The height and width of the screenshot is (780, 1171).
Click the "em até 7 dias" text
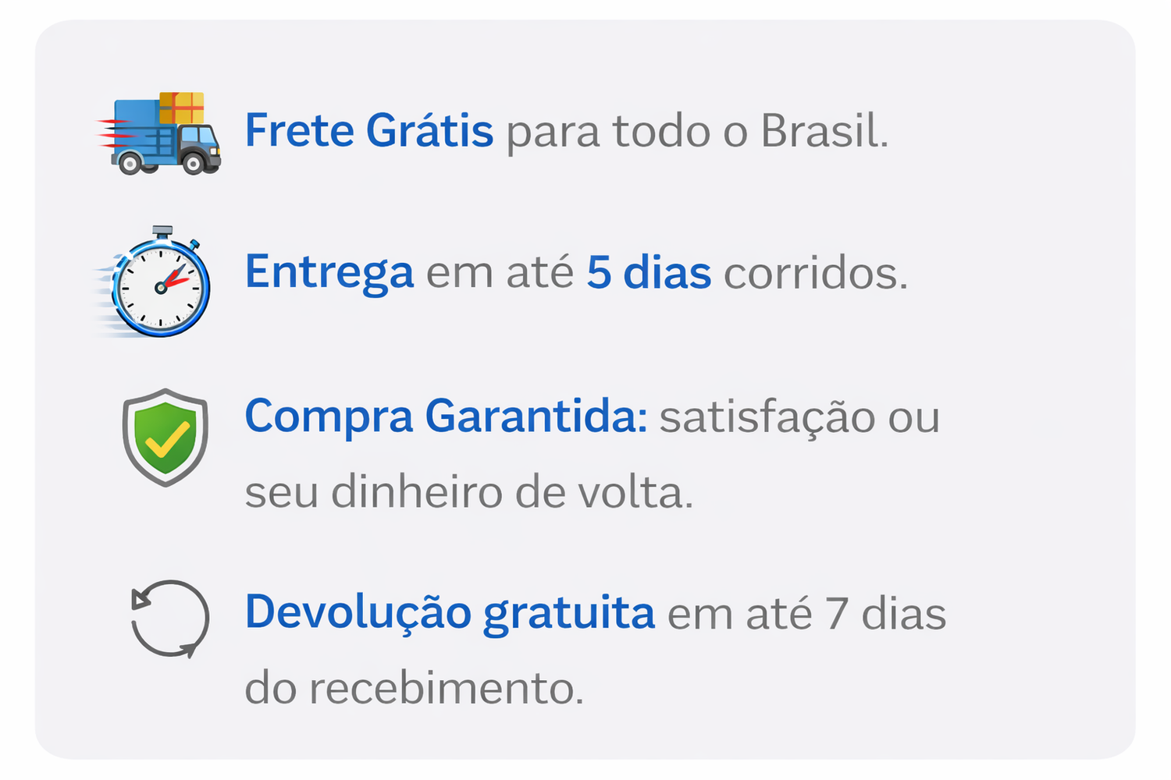(806, 613)
